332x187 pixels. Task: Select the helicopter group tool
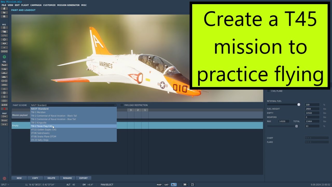(4, 69)
